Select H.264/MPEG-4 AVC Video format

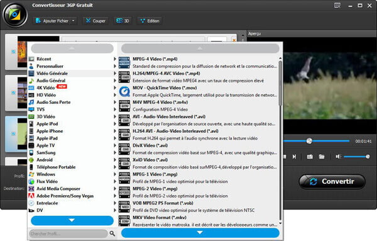click(199, 77)
